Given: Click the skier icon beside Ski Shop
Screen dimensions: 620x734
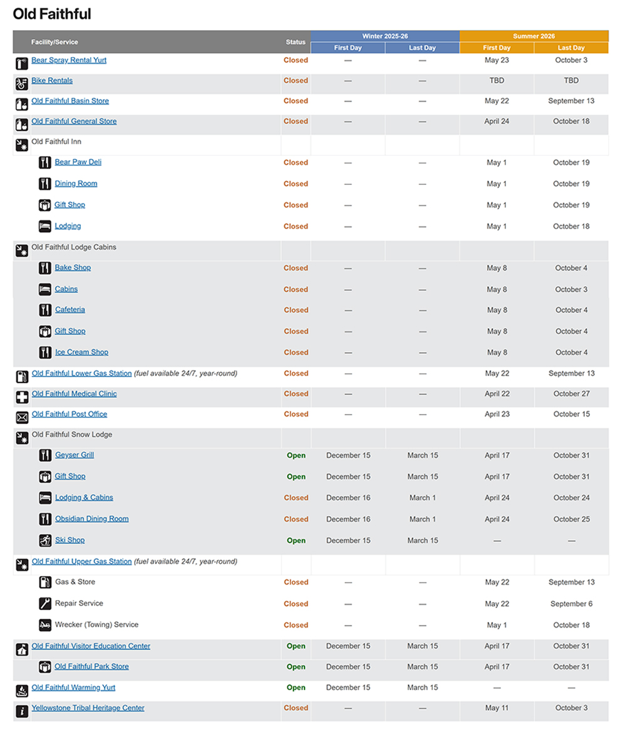Looking at the screenshot, I should [44, 540].
